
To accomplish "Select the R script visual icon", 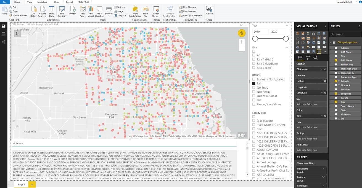I will (314, 52).
